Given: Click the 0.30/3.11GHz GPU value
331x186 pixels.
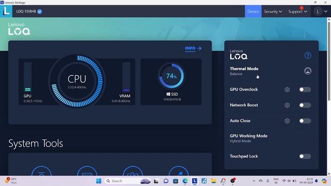Looking at the screenshot, I should (x=33, y=101).
